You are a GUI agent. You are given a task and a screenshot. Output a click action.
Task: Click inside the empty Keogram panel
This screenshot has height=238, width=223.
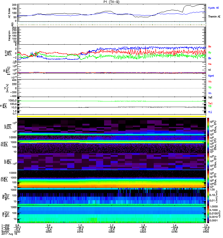[x=111, y=36]
